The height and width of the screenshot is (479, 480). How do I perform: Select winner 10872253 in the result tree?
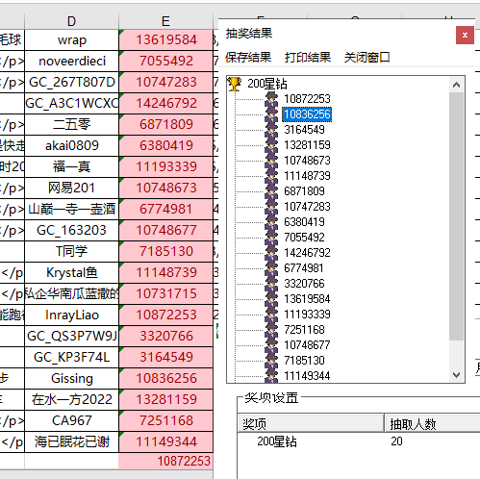click(x=307, y=99)
